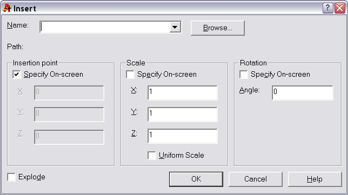Click the Help button
This screenshot has width=348, height=195.
pyautogui.click(x=314, y=179)
